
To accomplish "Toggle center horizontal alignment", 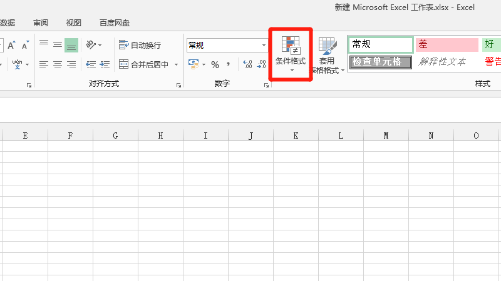I will (58, 64).
